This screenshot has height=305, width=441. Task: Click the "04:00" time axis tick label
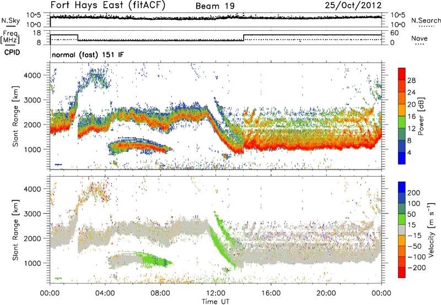[x=105, y=293]
